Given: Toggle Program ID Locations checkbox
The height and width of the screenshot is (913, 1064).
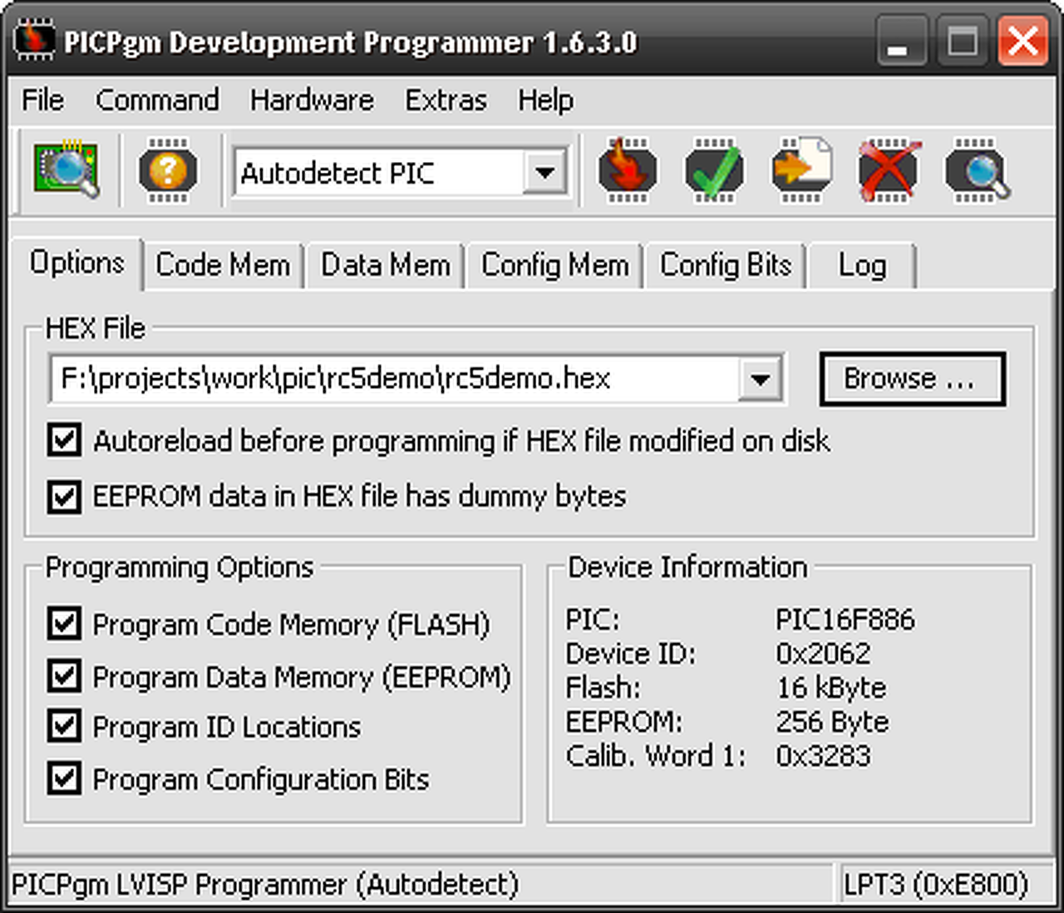Looking at the screenshot, I should 64,727.
